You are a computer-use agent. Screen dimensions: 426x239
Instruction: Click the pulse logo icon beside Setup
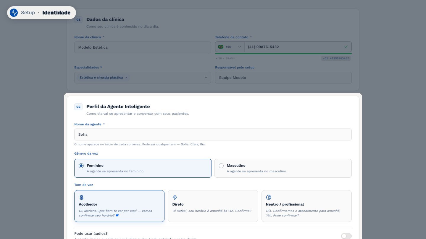(14, 13)
